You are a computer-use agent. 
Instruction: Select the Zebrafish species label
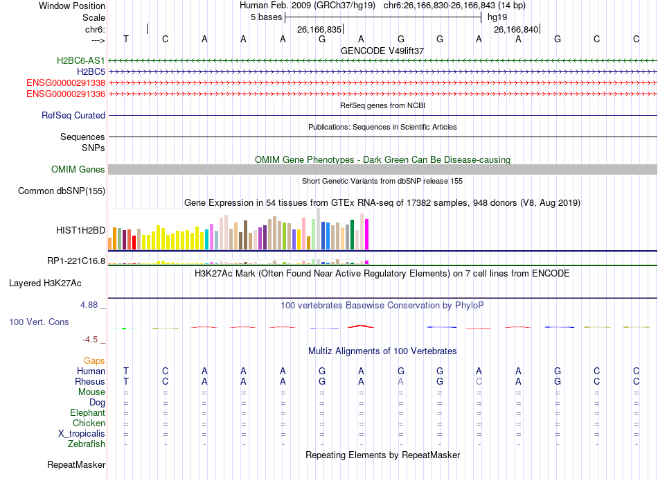pos(87,444)
